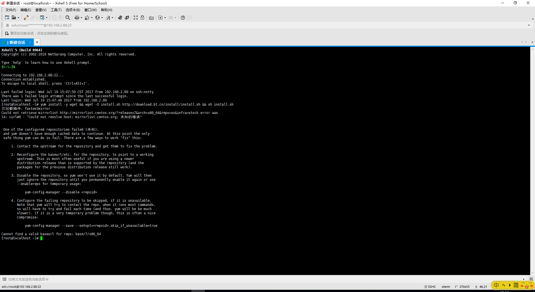
Task: Expand the Encoding globe dropdown arrow
Action: [x=102, y=18]
